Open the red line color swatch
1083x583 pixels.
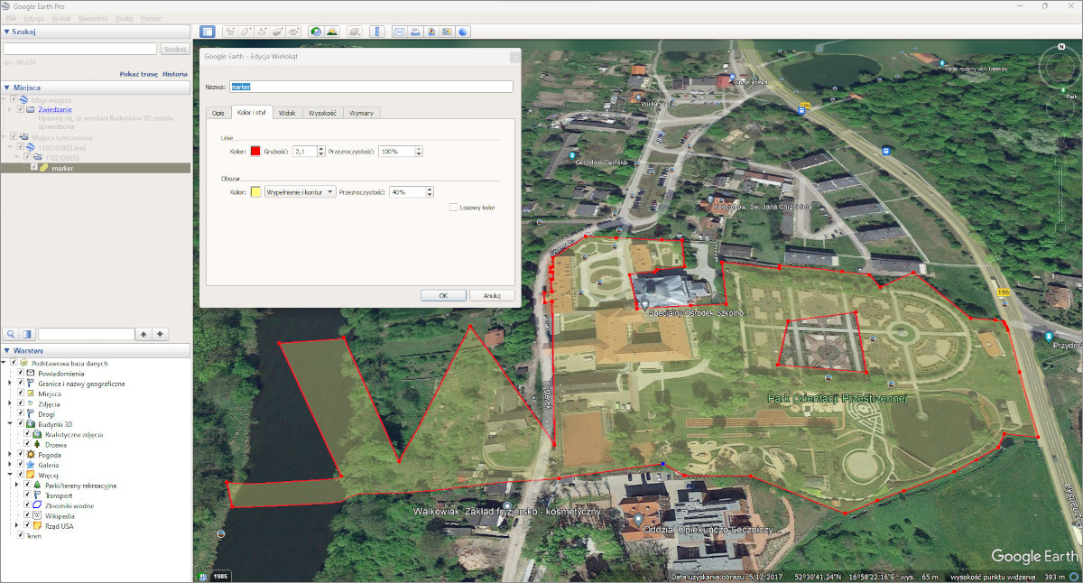click(x=255, y=152)
